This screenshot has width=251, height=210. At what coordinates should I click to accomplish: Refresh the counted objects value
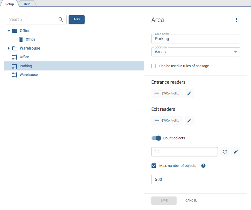pos(225,152)
